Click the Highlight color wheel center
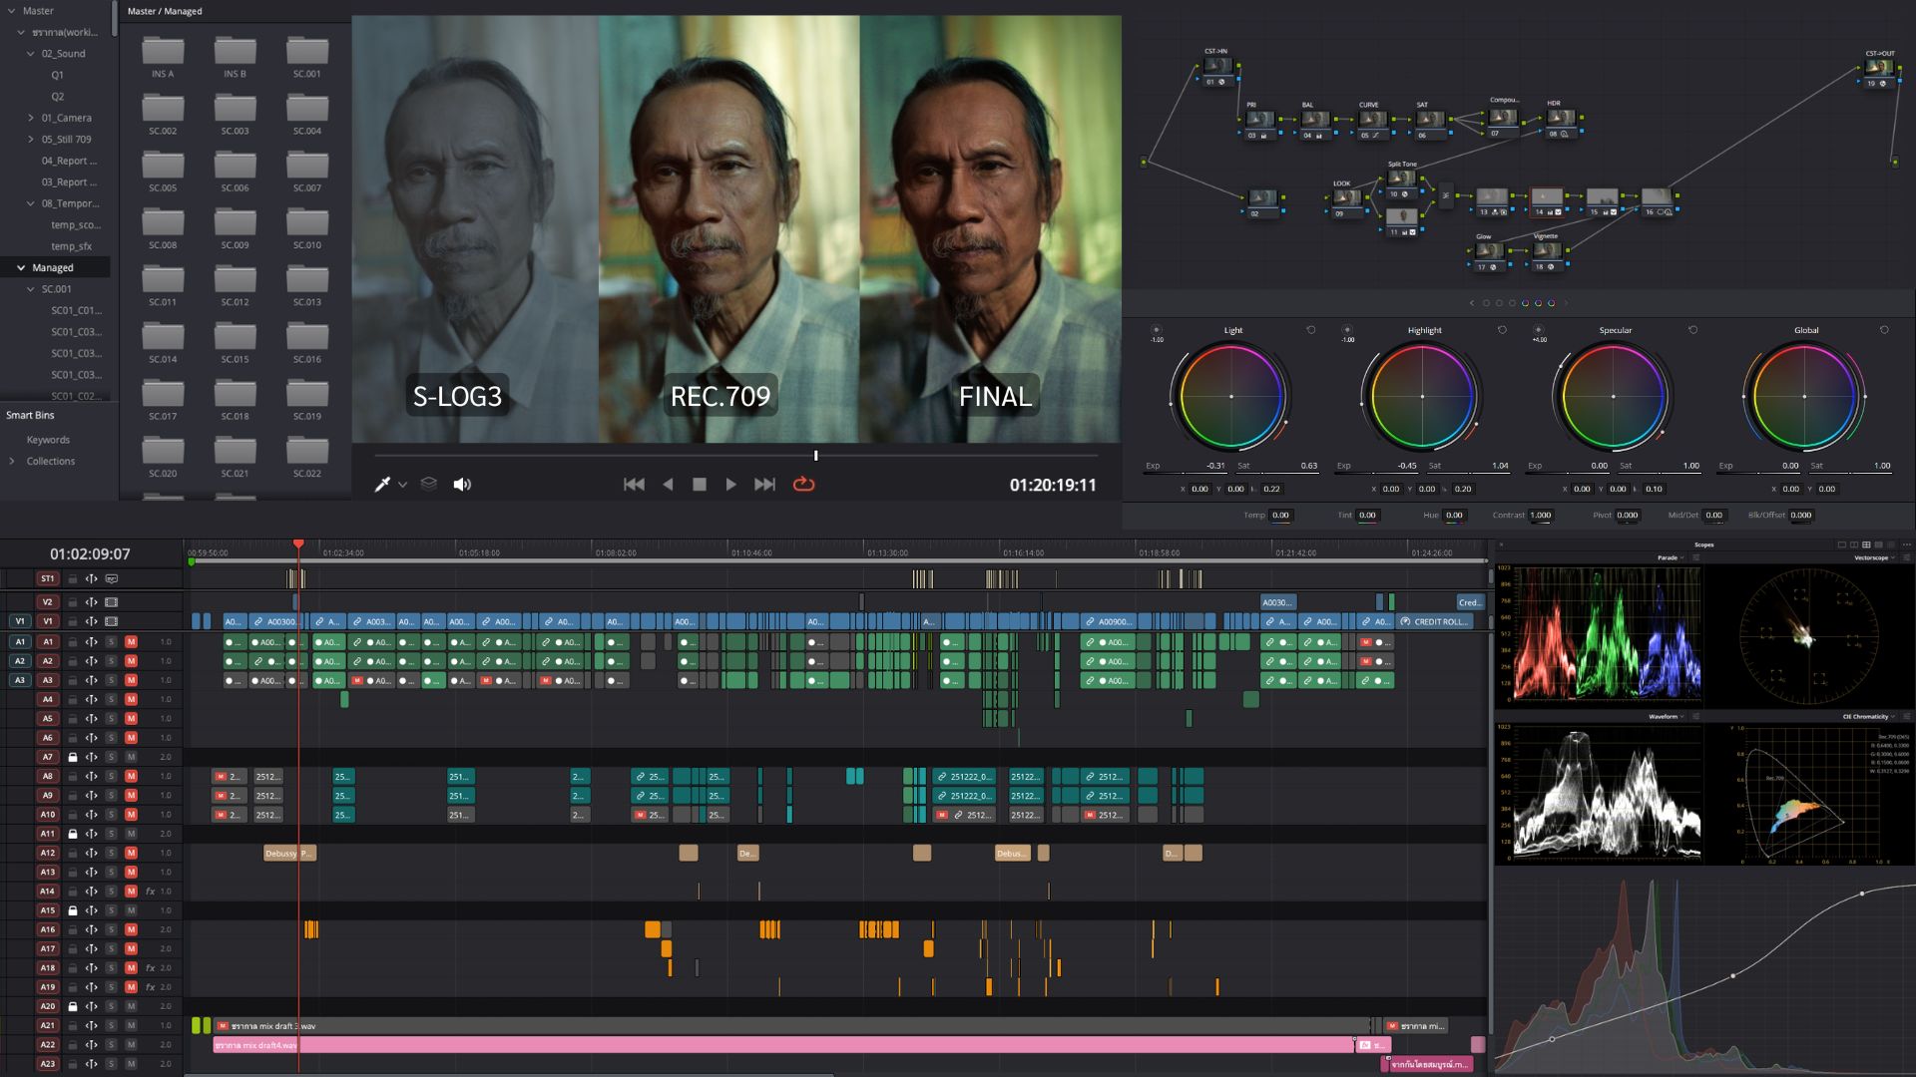The width and height of the screenshot is (1916, 1077). tap(1422, 396)
